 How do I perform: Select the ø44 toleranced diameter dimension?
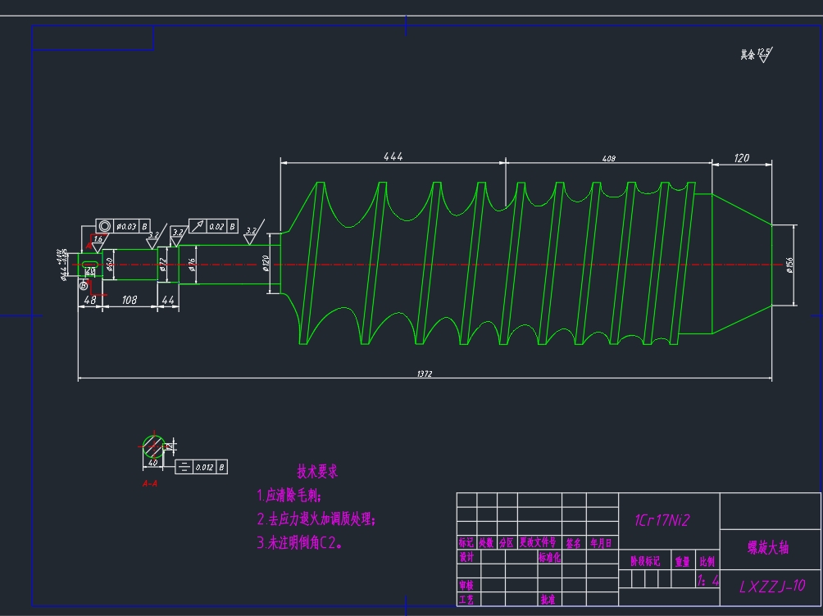point(63,265)
